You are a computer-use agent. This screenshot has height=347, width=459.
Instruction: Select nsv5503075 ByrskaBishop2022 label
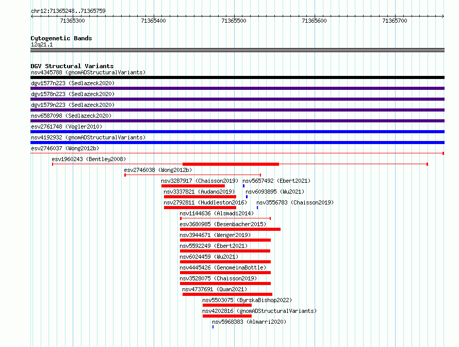click(x=247, y=300)
